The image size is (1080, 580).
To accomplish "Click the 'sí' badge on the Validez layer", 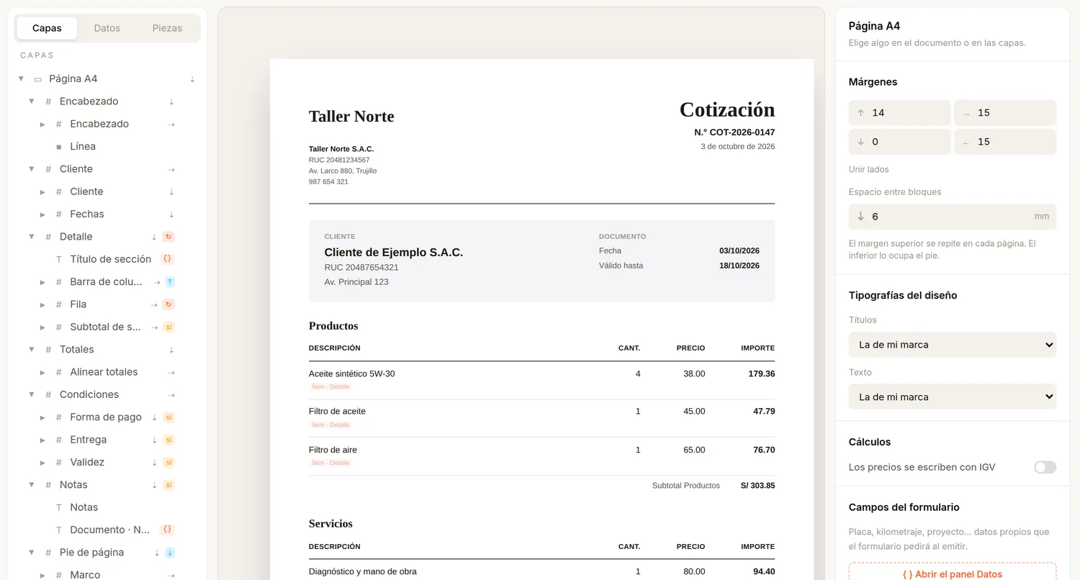I will pyautogui.click(x=169, y=462).
